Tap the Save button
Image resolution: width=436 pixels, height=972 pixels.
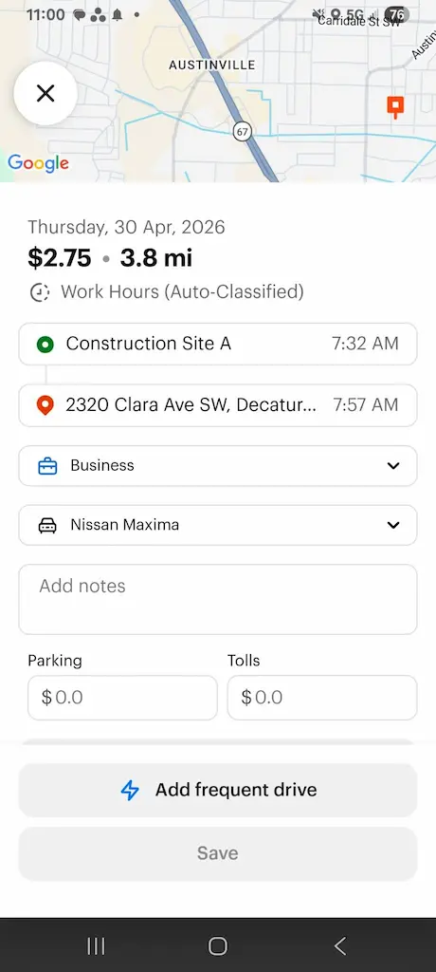pyautogui.click(x=218, y=853)
